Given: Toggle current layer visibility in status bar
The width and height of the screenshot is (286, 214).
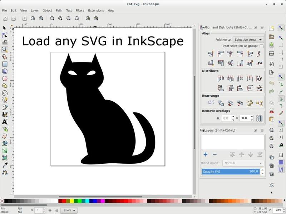Looking at the screenshot, I should [50, 210].
